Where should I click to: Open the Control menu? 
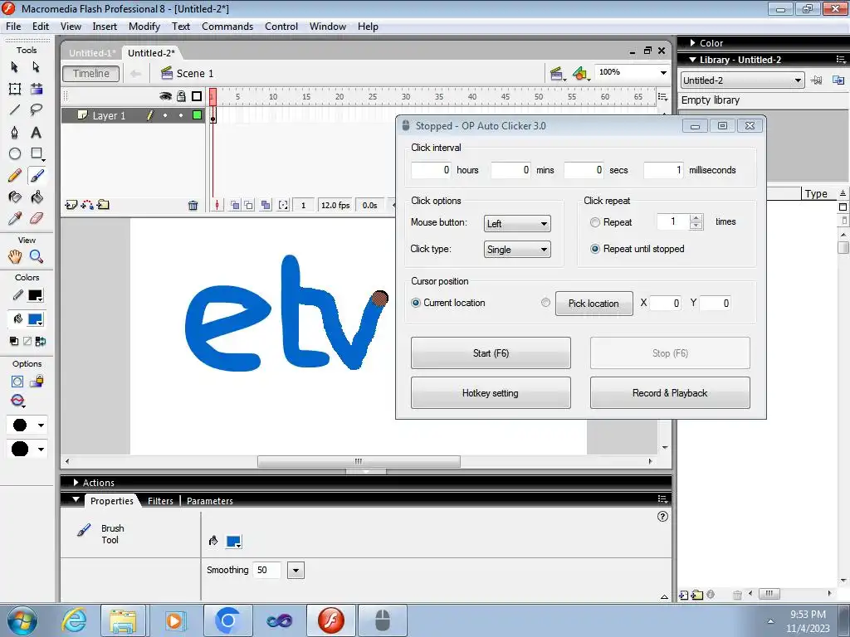281,27
